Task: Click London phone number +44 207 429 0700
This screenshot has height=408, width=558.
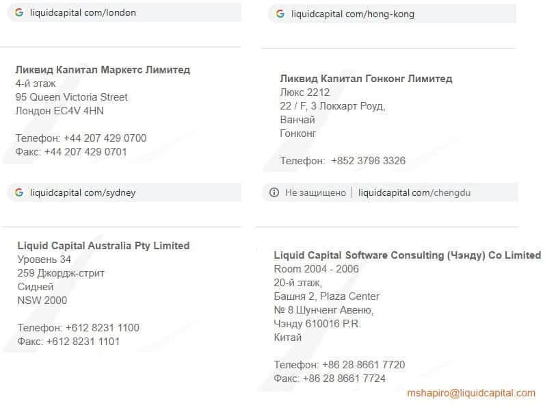Action: click(105, 138)
